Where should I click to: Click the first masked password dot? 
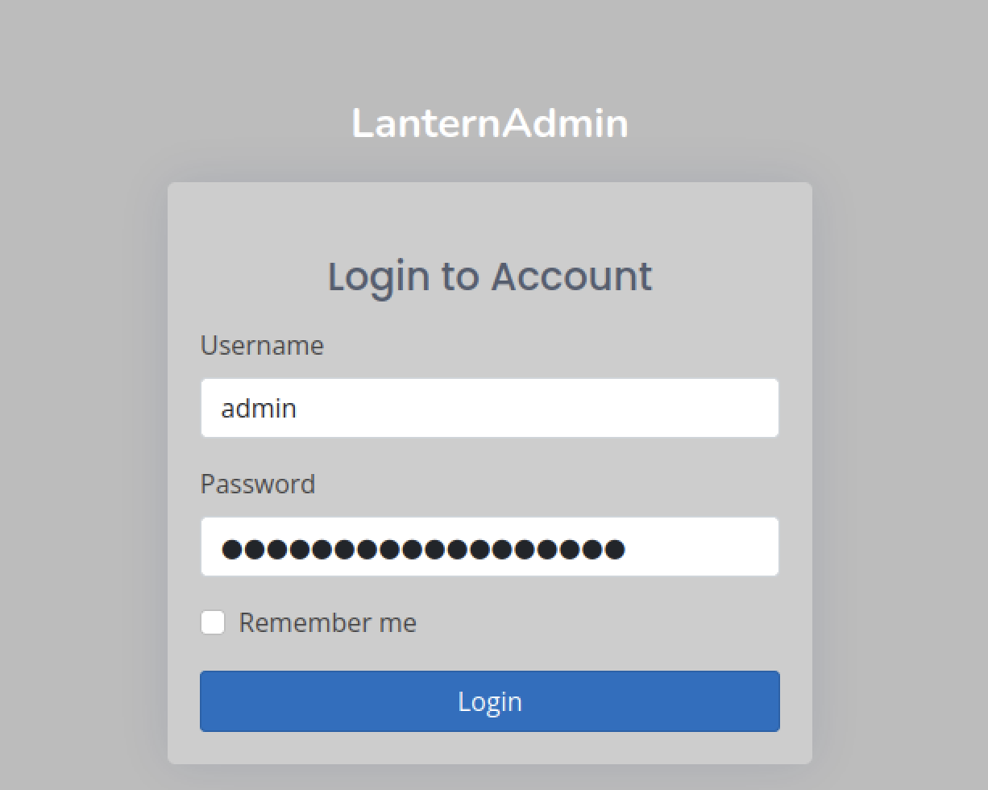[232, 549]
